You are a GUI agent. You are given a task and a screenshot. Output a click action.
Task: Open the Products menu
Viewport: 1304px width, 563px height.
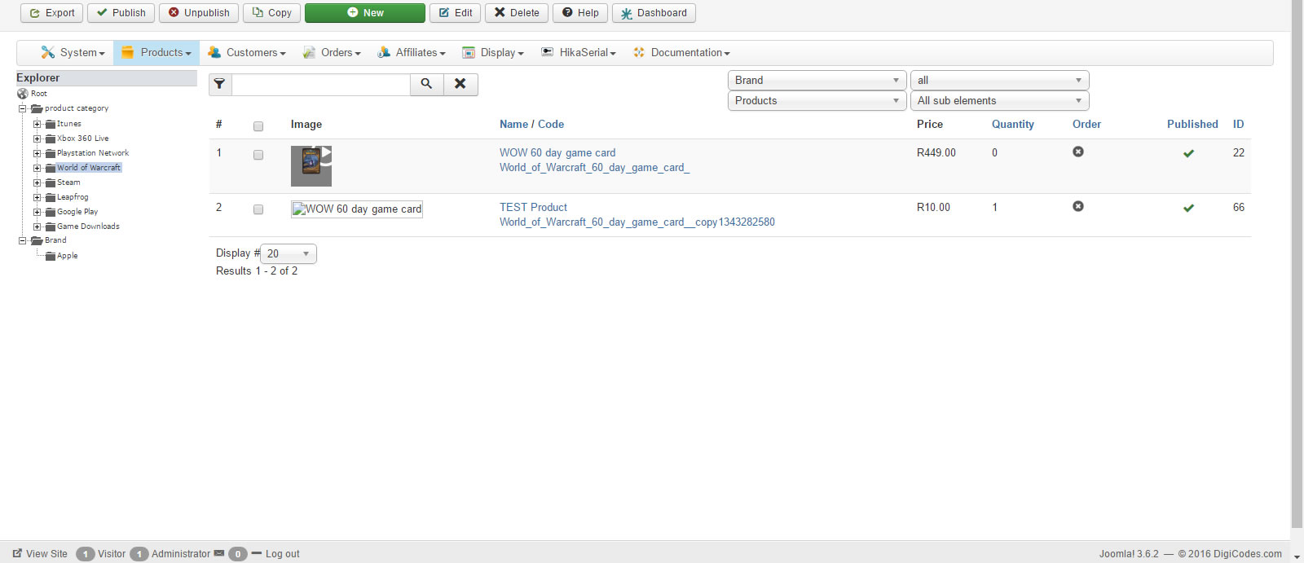point(156,53)
